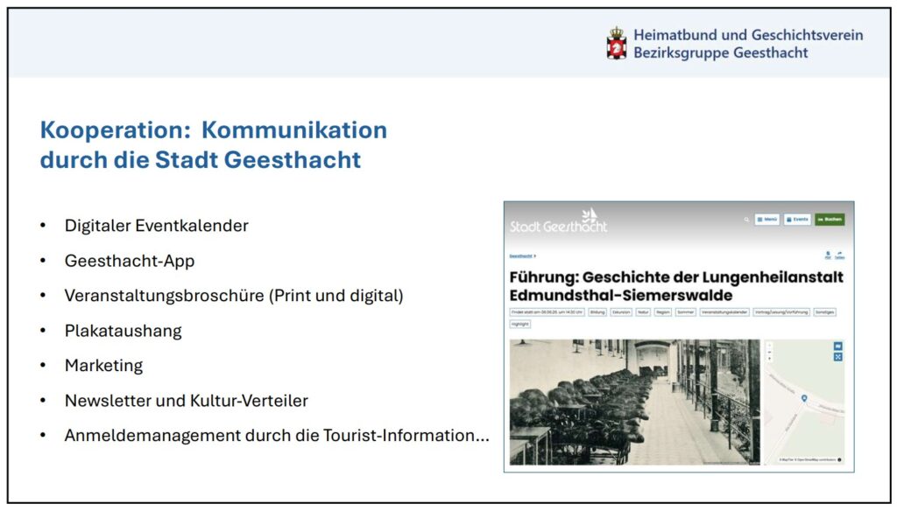Zoom out on the map with minus control
Viewport: 897px width, 511px height.
(x=769, y=352)
